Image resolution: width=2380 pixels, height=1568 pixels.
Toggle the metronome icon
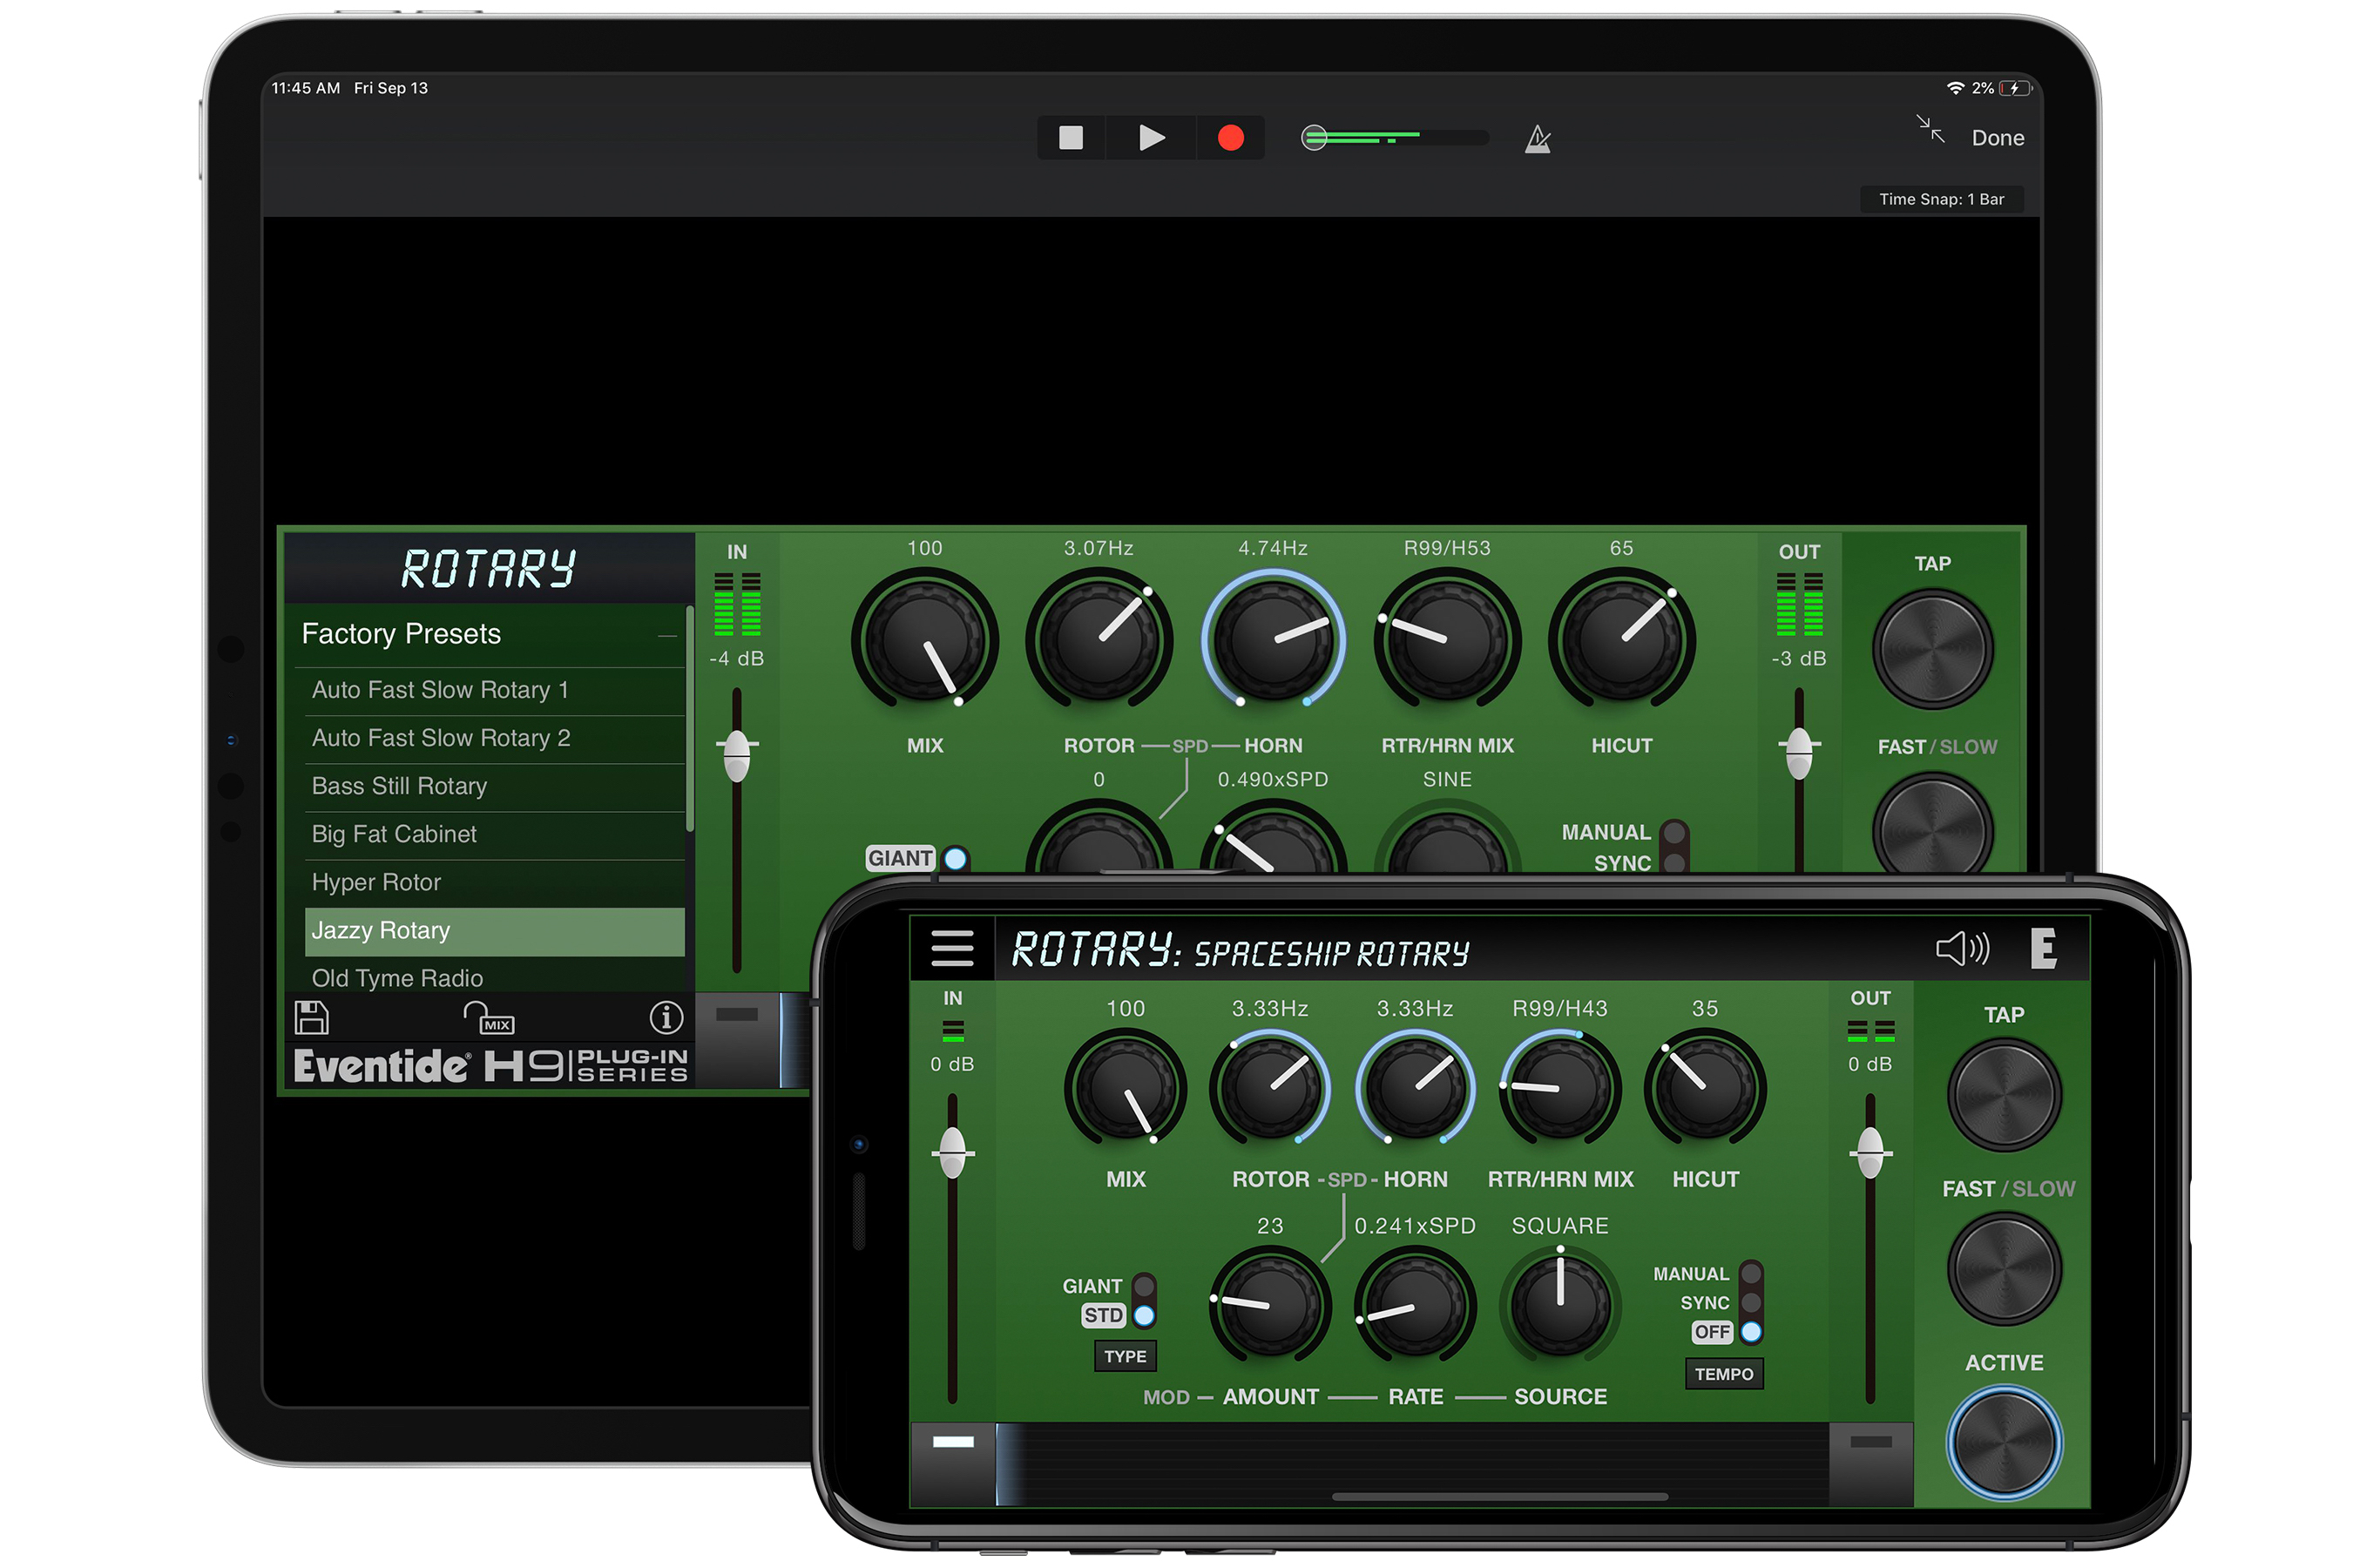tap(1537, 139)
